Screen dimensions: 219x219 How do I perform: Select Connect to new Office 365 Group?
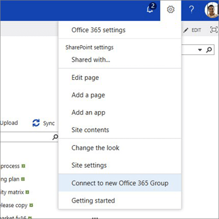pos(120,183)
